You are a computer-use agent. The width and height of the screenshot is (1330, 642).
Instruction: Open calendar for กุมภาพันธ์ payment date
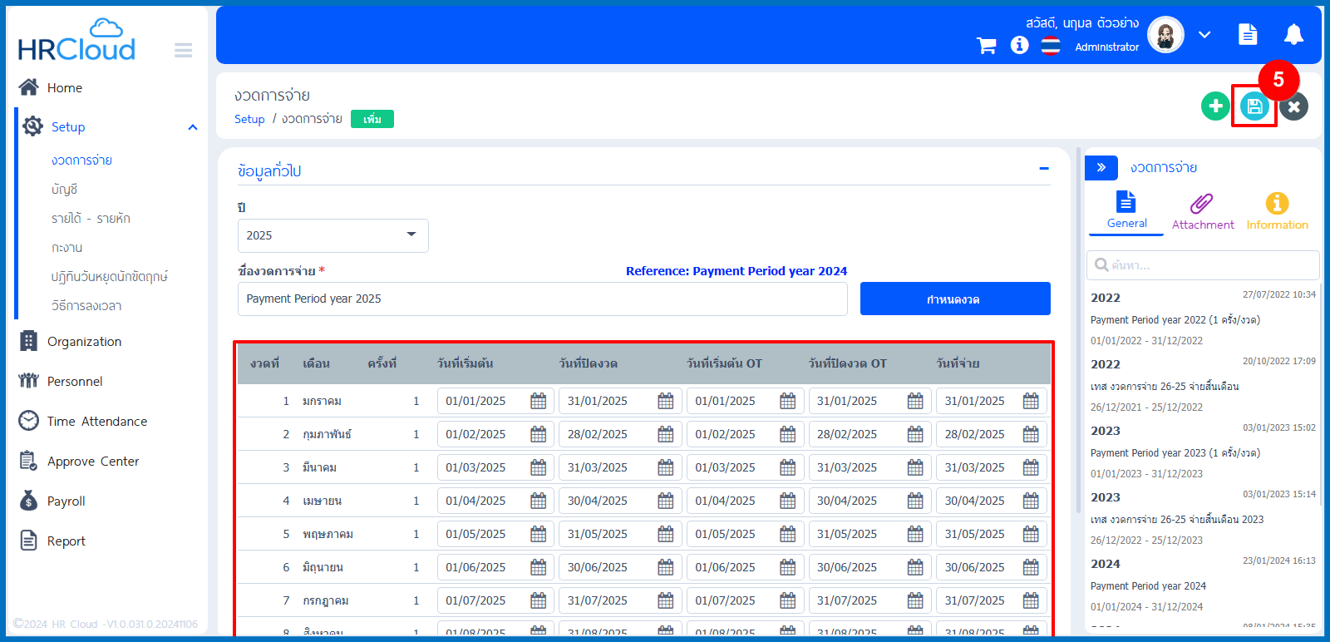tap(1031, 434)
